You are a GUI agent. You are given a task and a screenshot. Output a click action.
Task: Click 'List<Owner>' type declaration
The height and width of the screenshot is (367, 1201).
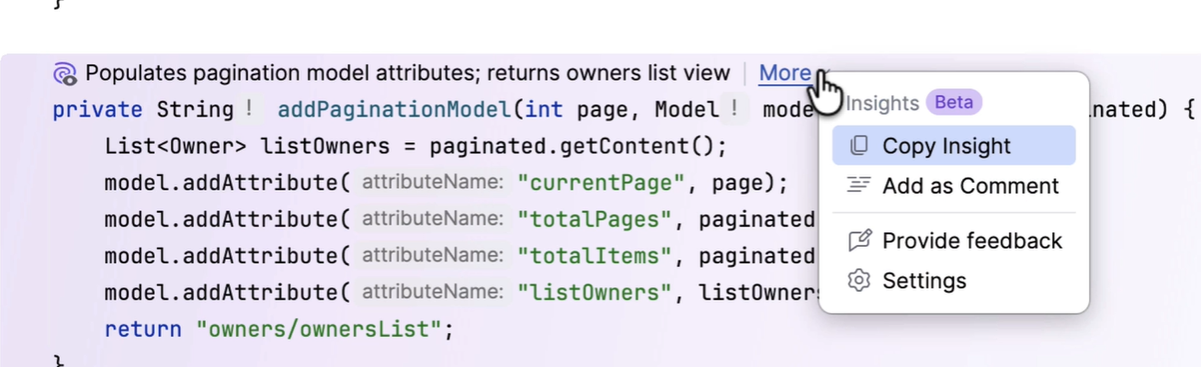[176, 147]
